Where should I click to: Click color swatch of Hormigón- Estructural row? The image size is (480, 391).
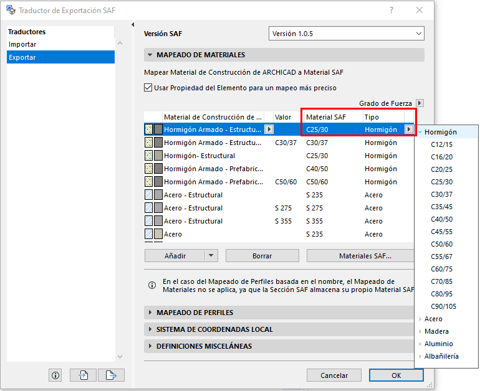click(158, 155)
